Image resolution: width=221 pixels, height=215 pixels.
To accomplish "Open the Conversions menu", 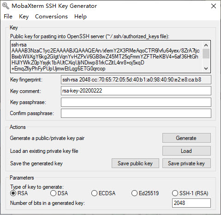I will click(51, 17).
